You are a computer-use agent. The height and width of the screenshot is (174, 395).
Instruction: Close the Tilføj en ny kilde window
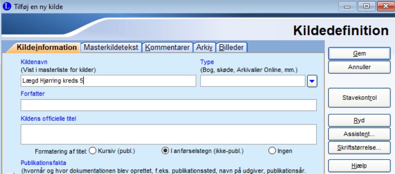click(385, 6)
